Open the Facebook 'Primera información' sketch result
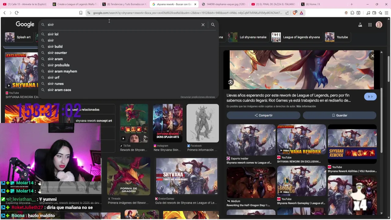This screenshot has height=220, width=391. [x=203, y=123]
